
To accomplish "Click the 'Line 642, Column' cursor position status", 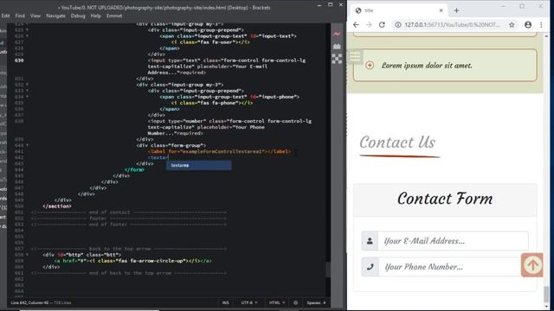I will coord(29,302).
